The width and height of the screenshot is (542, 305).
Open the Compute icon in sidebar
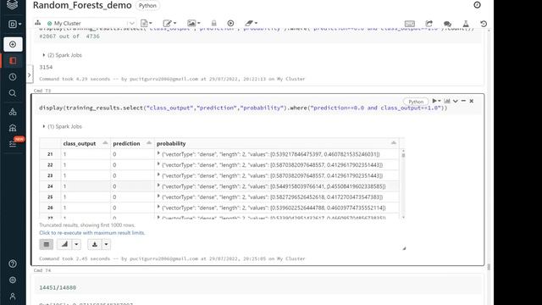[x=13, y=128]
